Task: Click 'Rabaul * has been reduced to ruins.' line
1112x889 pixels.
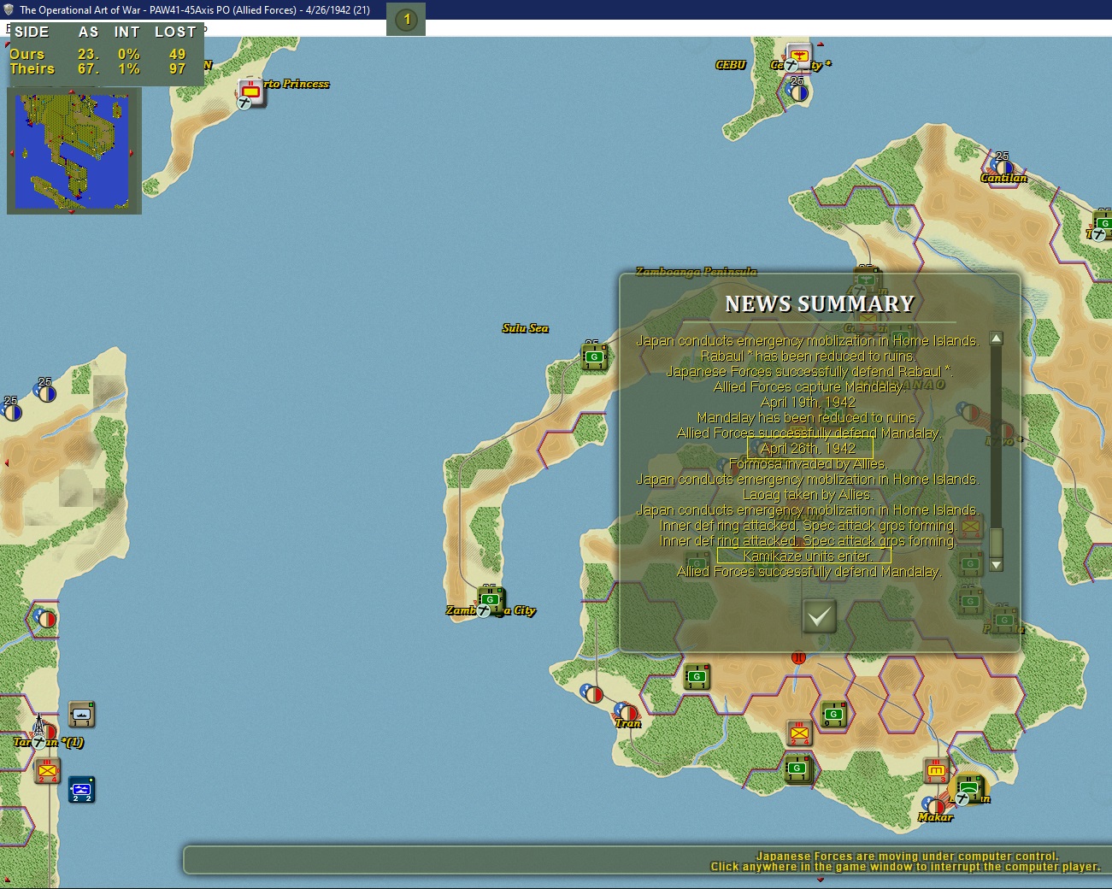Action: click(808, 356)
